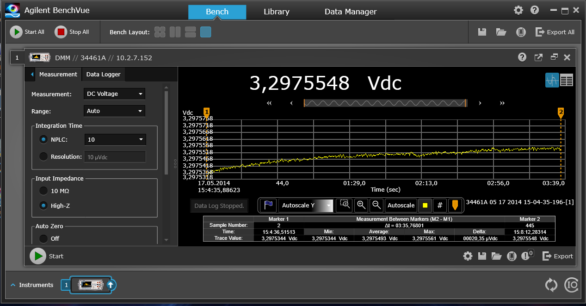The height and width of the screenshot is (306, 586).
Task: Open the BenchVue help icon in title bar
Action: tap(535, 10)
